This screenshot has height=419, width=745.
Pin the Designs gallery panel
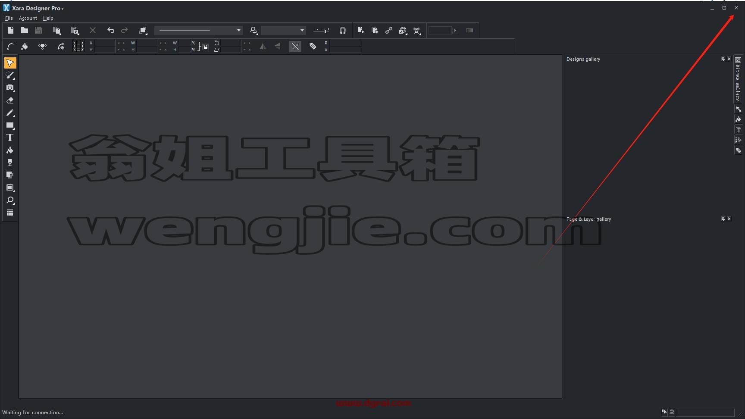[x=723, y=59]
